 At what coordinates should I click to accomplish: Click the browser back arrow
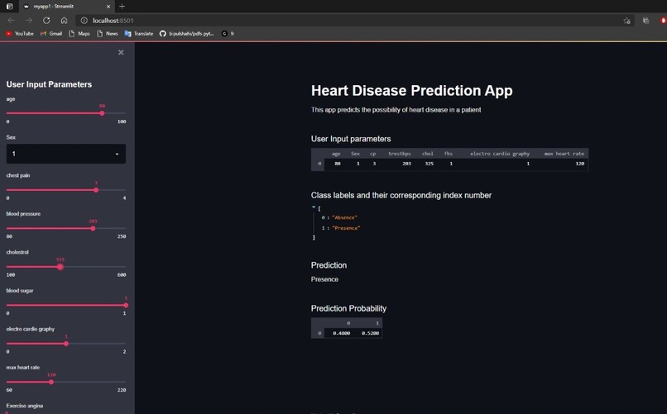tap(11, 21)
